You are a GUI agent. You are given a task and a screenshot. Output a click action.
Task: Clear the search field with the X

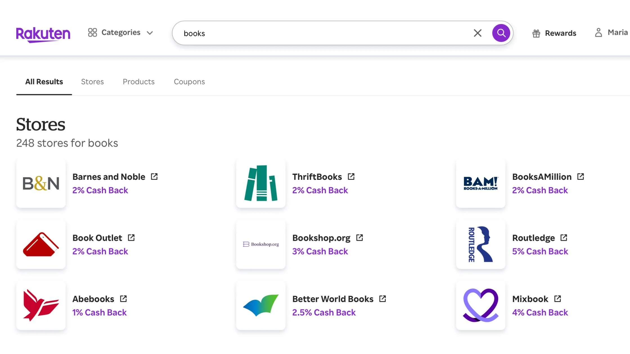478,33
